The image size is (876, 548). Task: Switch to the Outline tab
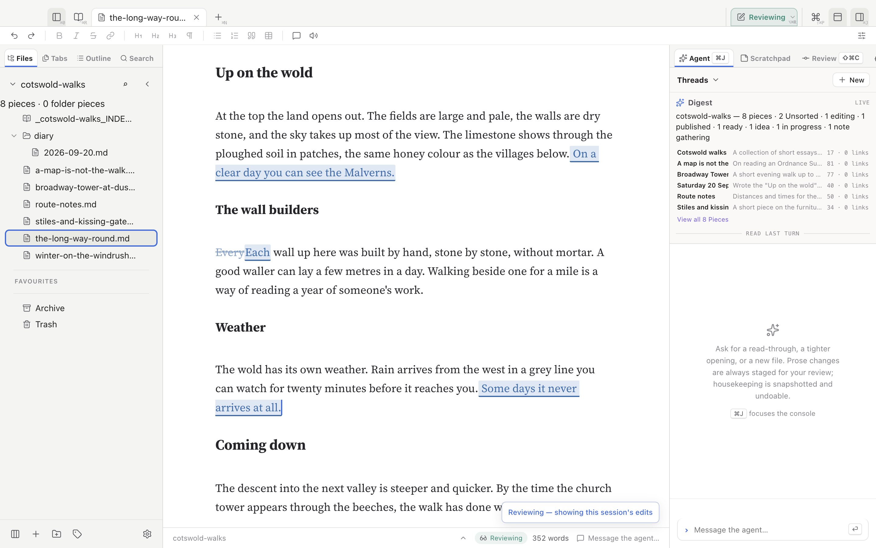point(94,58)
